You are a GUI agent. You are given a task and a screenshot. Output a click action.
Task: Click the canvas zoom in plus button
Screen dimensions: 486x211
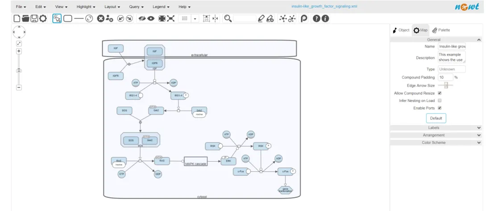19,51
